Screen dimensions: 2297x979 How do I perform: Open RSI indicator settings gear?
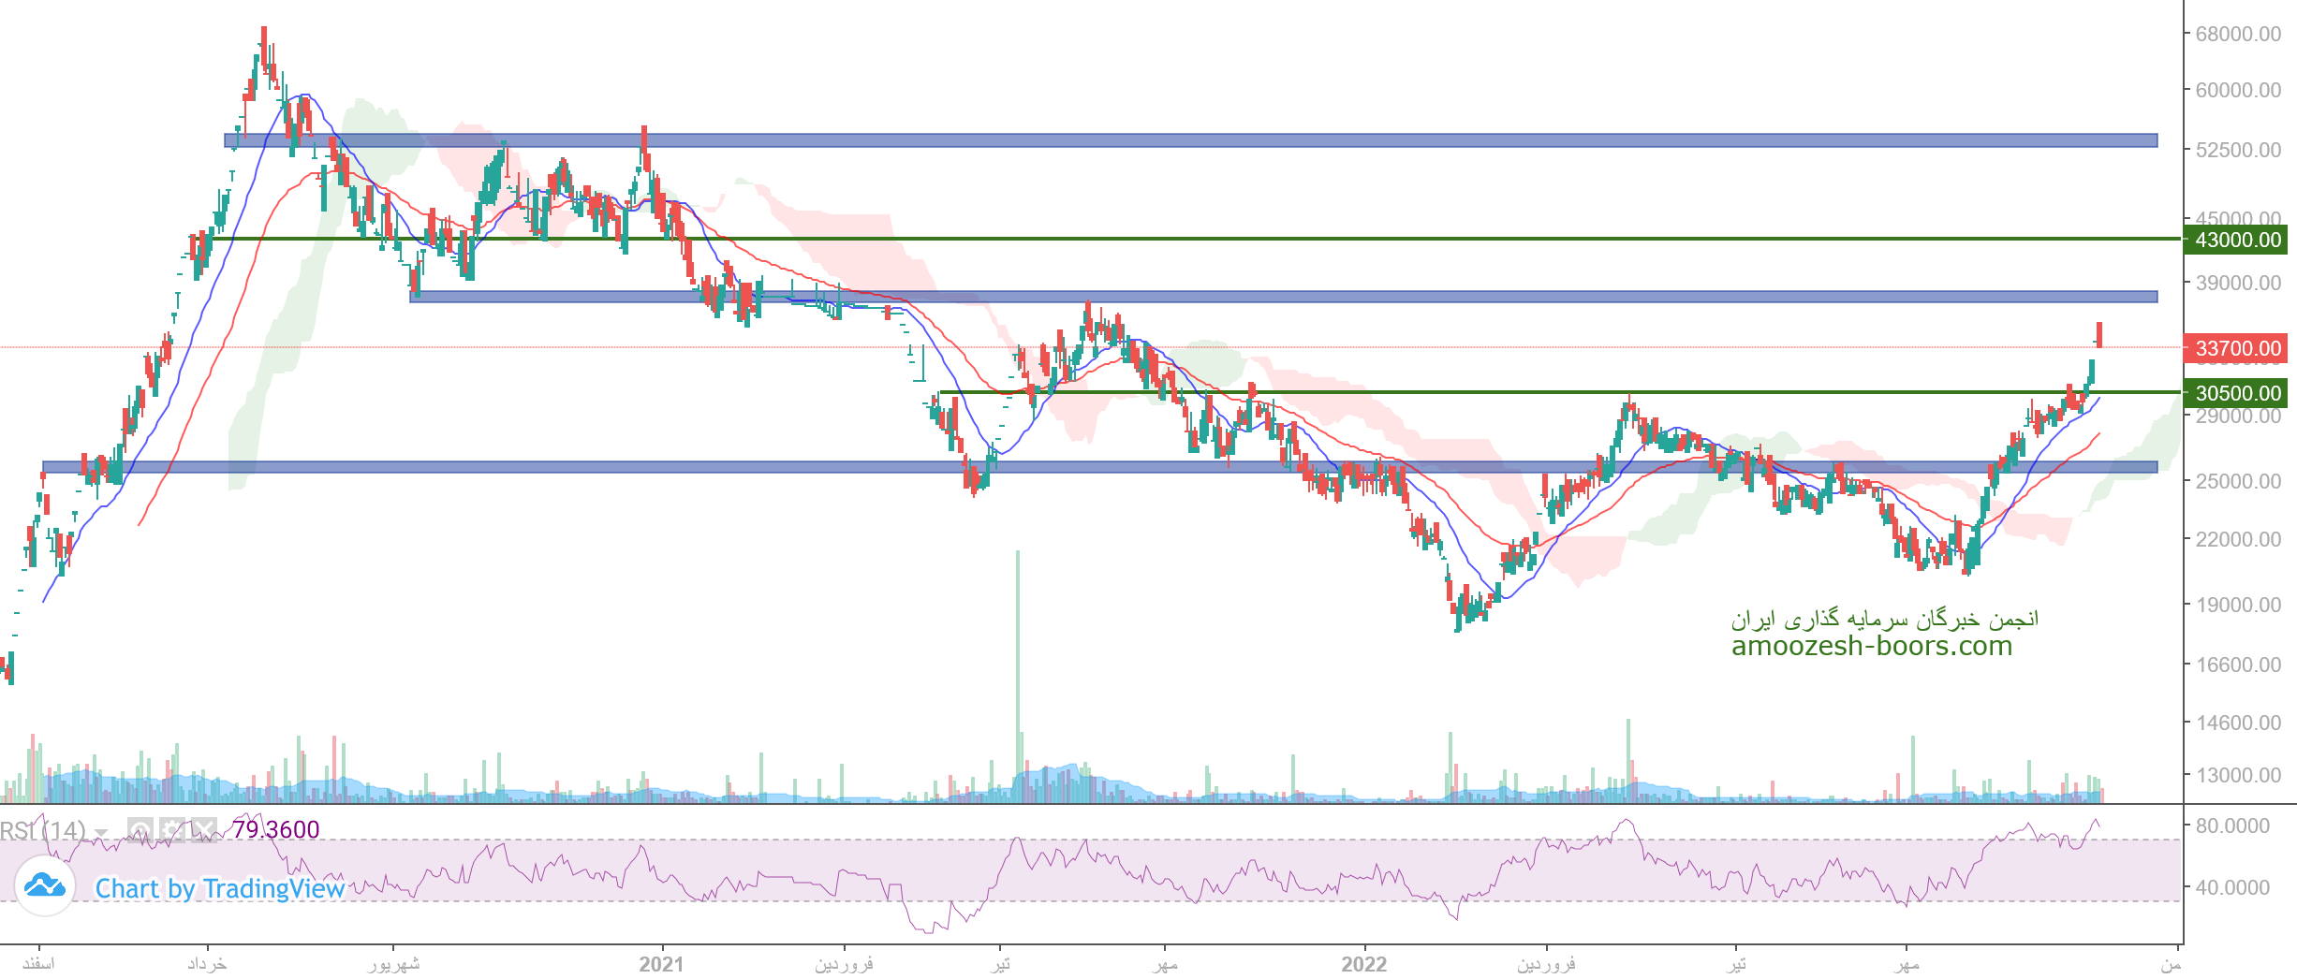(x=172, y=830)
